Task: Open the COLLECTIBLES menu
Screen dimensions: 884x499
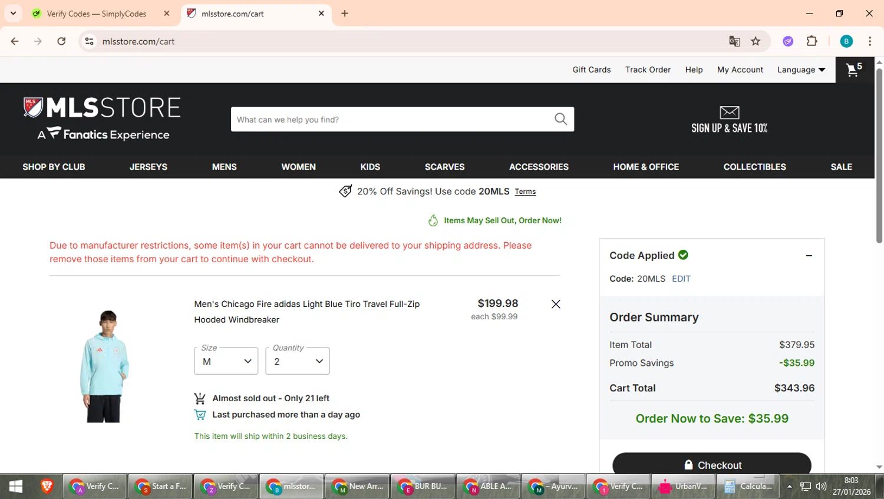Action: pyautogui.click(x=754, y=167)
